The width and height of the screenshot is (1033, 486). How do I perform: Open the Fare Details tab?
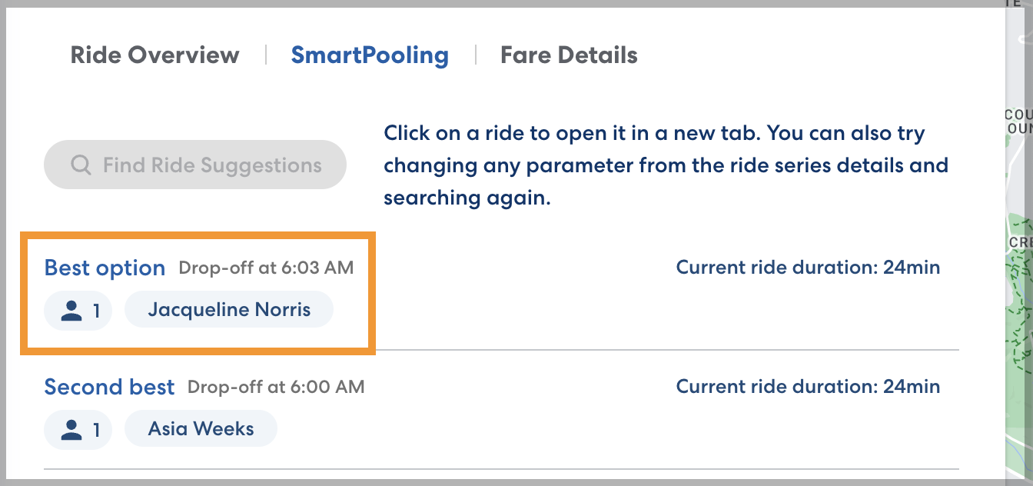click(568, 55)
